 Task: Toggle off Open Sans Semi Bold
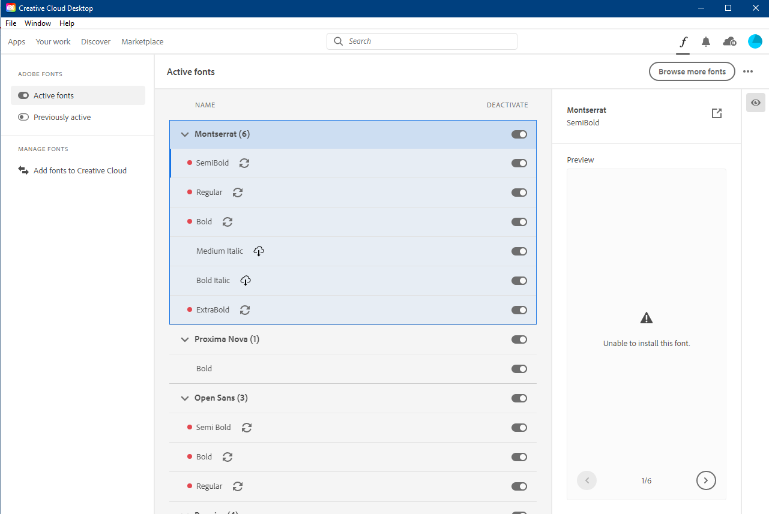coord(519,428)
